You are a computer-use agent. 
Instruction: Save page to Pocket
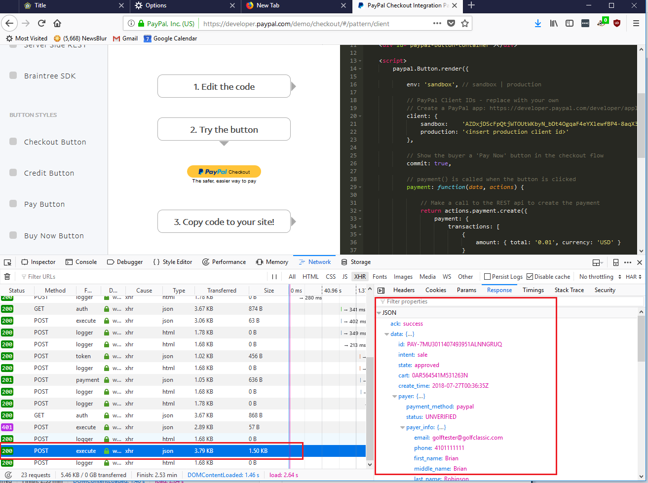click(451, 23)
